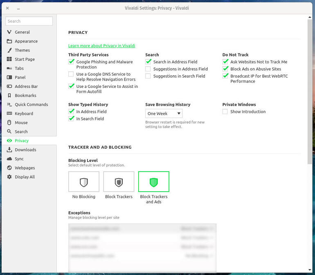
Task: Uncheck typed history In Address Field
Action: tap(71, 112)
